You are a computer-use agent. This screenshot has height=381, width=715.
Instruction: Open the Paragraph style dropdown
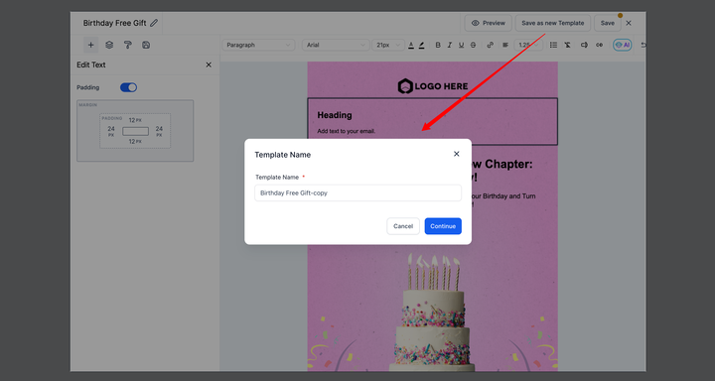point(258,45)
